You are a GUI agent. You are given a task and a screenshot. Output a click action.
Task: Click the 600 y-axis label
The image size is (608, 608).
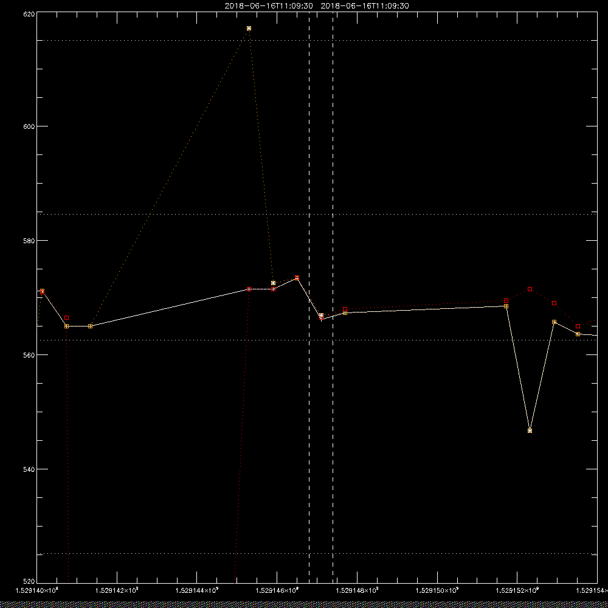29,126
